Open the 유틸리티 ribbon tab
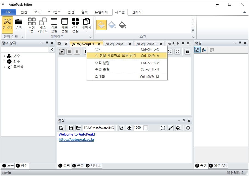Viewport: 249px width, 176px height. point(101,12)
